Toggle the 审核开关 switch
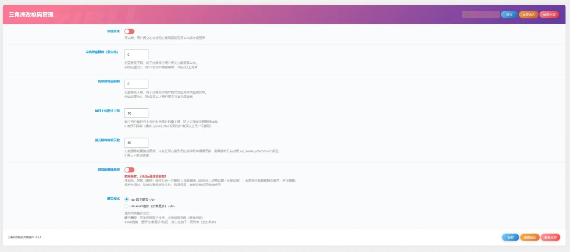 129,32
